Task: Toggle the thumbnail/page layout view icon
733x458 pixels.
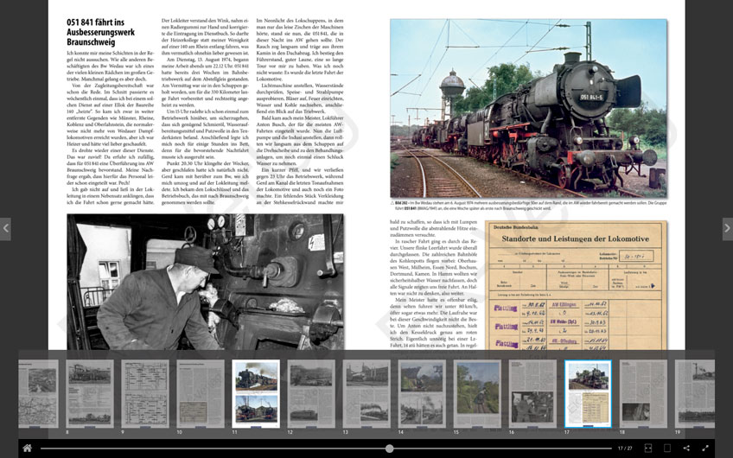Action: [x=648, y=448]
